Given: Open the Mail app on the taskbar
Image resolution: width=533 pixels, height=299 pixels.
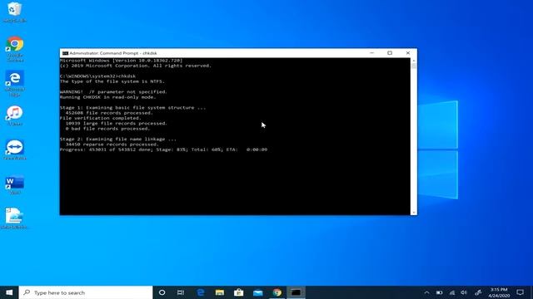Looking at the screenshot, I should pos(258,292).
